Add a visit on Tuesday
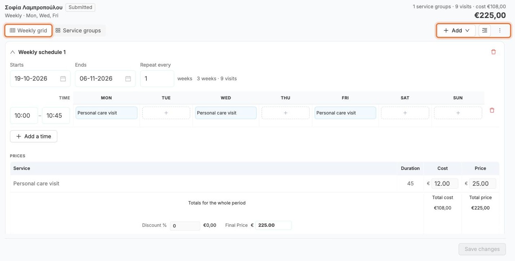 tap(166, 113)
